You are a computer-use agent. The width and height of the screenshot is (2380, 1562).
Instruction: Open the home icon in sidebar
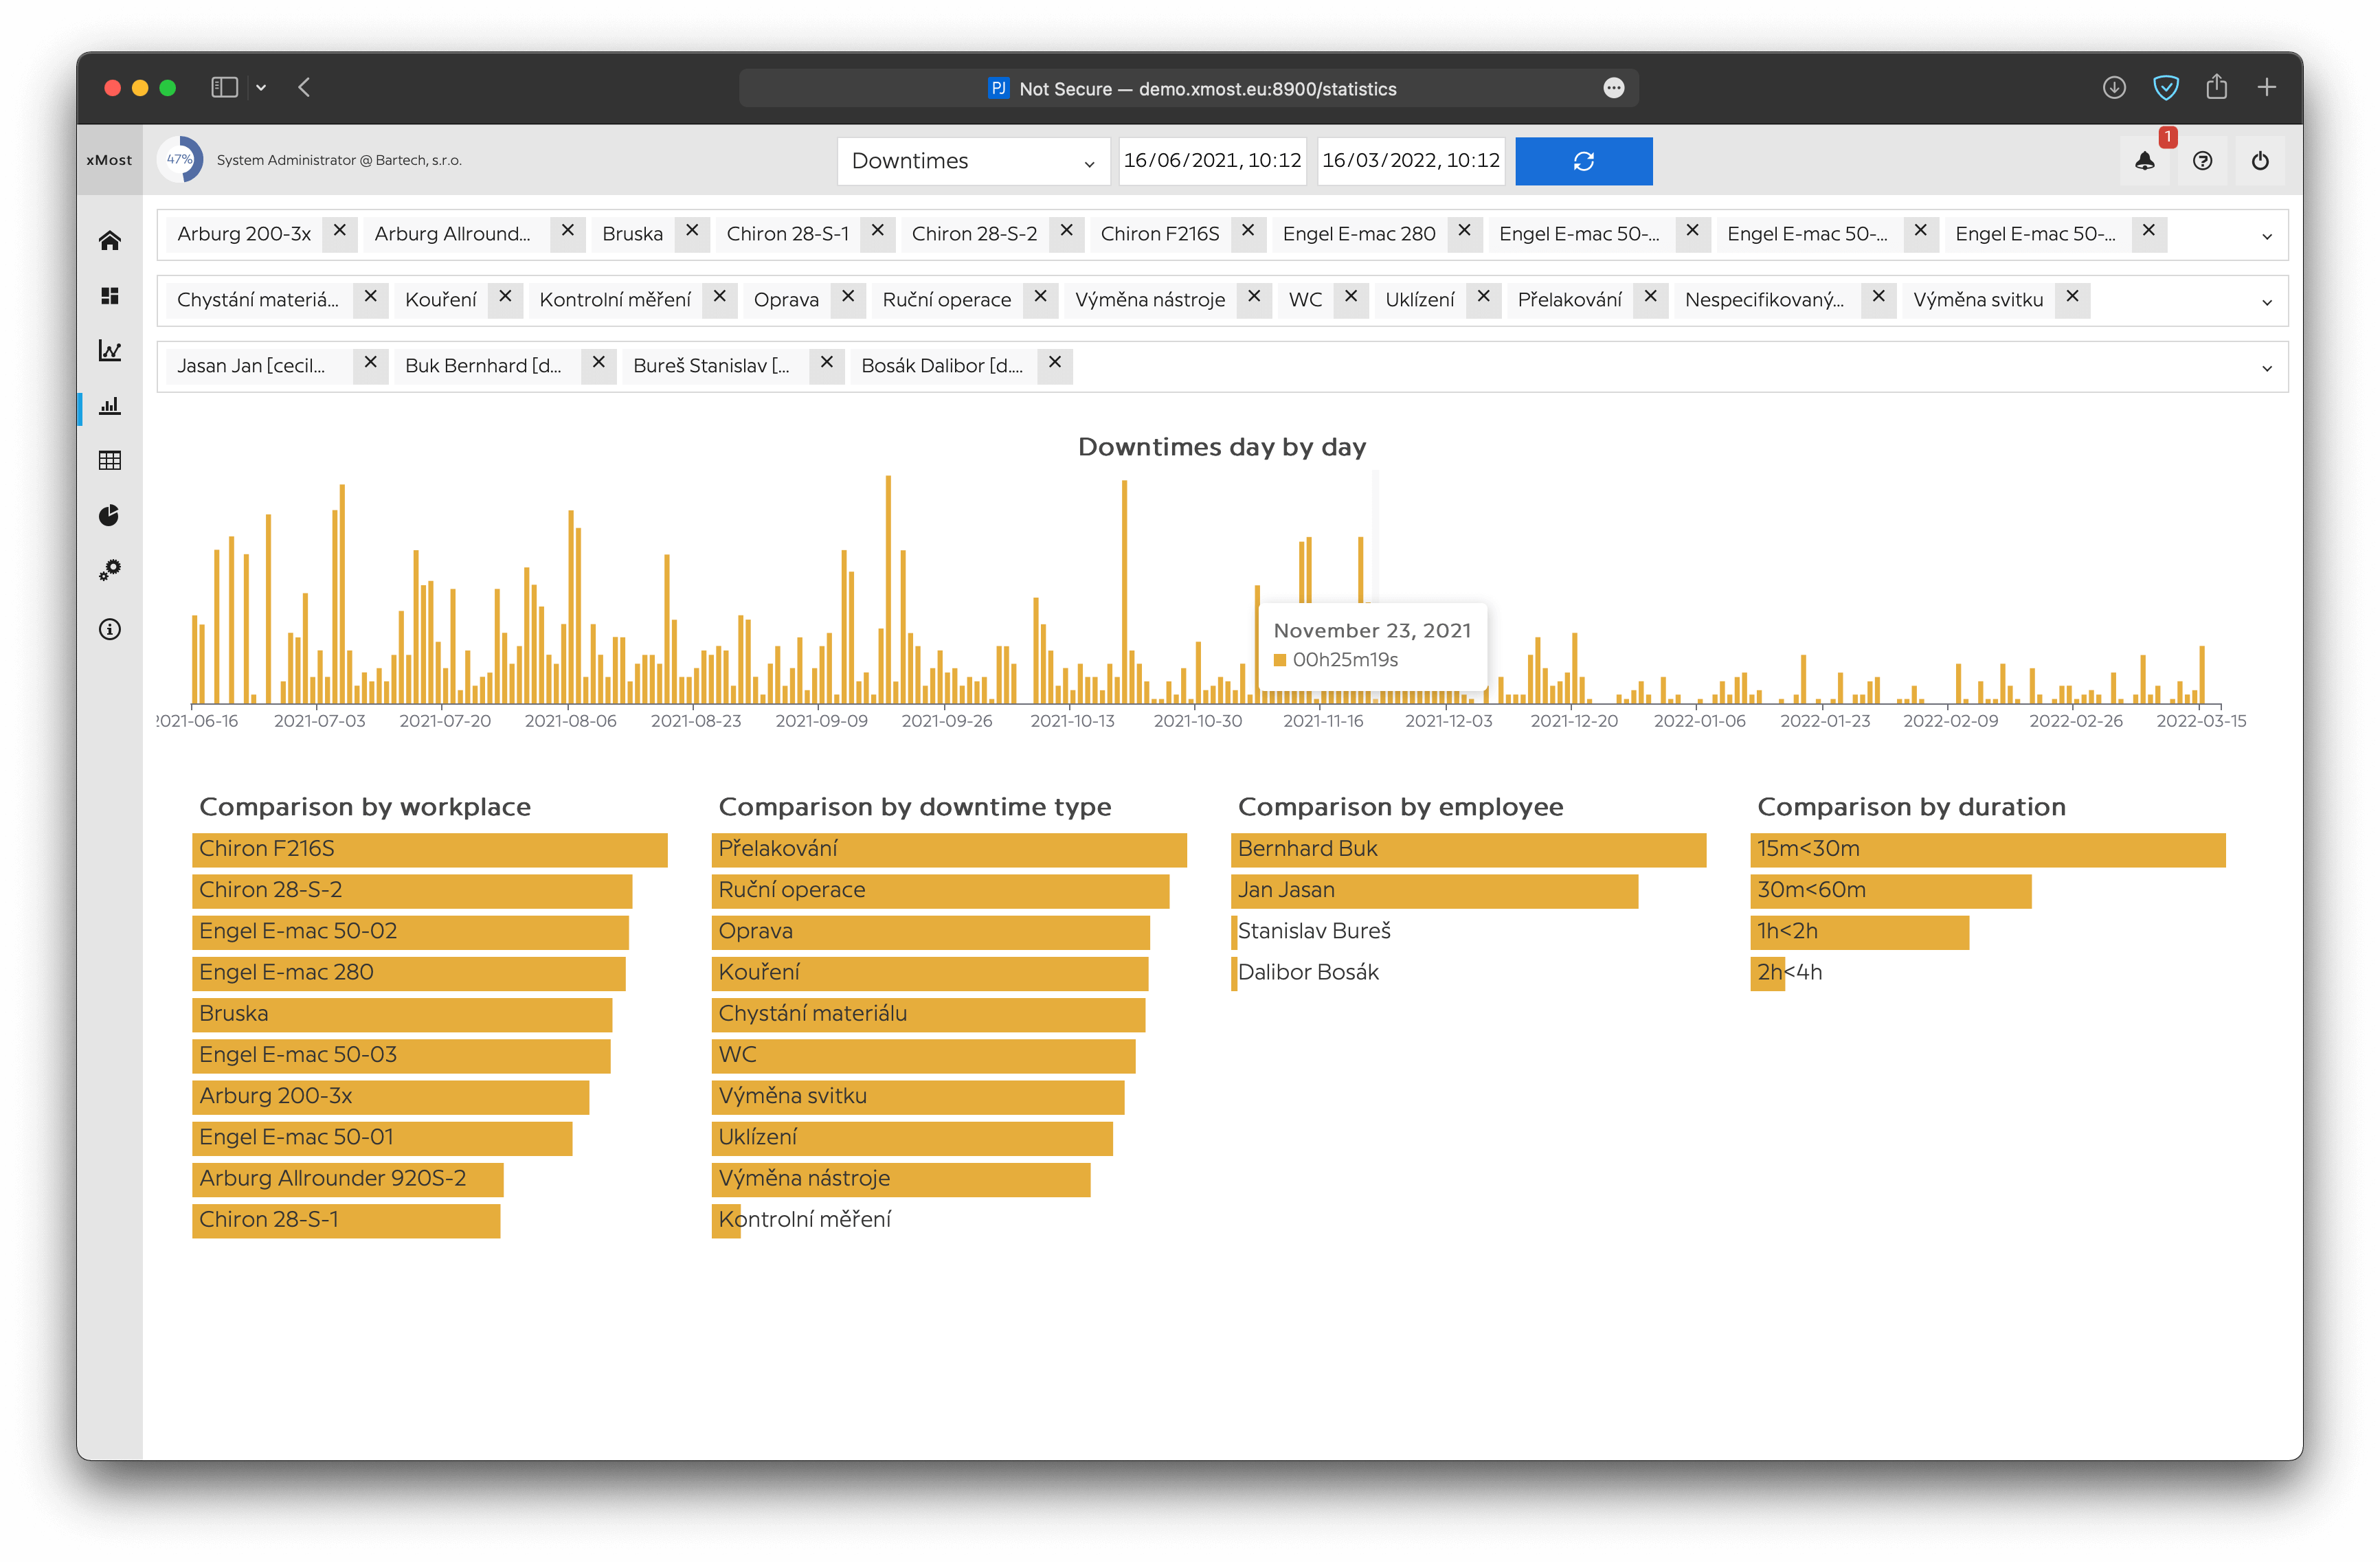(x=110, y=240)
